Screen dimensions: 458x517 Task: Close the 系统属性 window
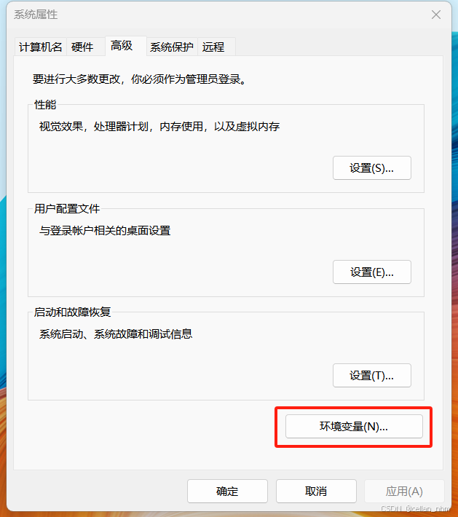point(436,15)
